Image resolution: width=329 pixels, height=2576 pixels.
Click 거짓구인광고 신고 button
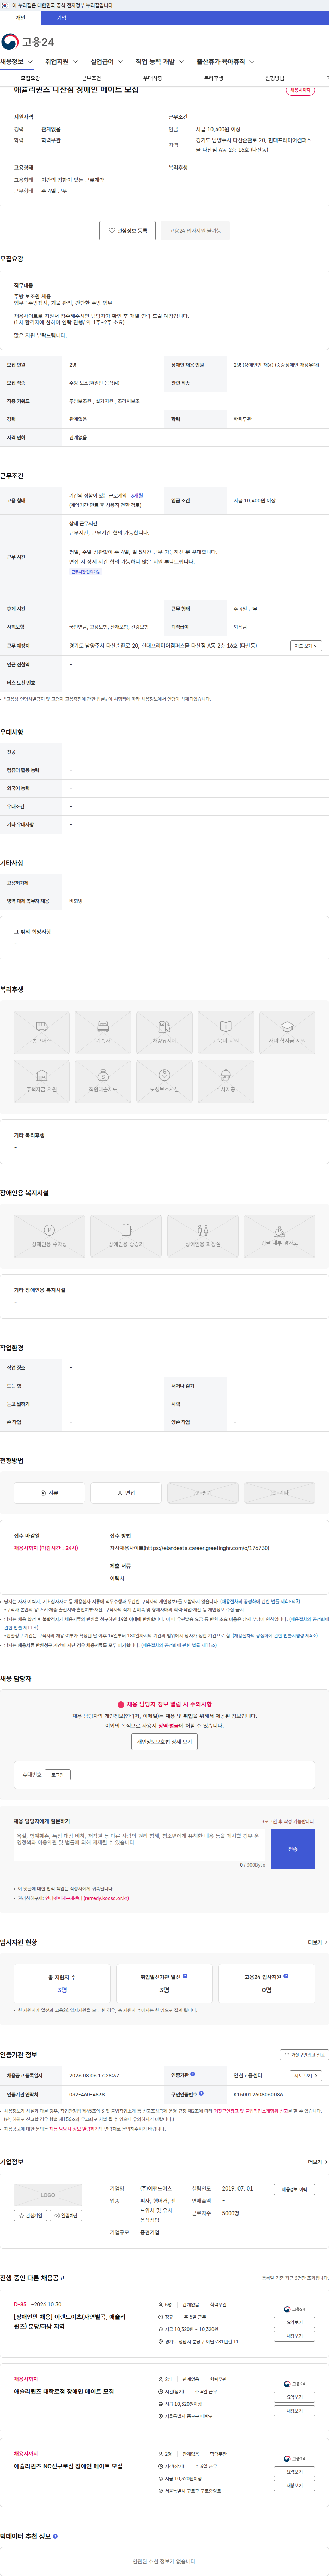point(304,2055)
